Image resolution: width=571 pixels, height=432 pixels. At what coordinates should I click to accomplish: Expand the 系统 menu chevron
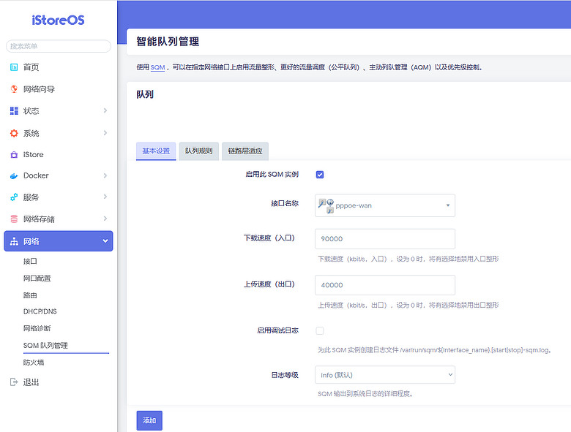105,133
